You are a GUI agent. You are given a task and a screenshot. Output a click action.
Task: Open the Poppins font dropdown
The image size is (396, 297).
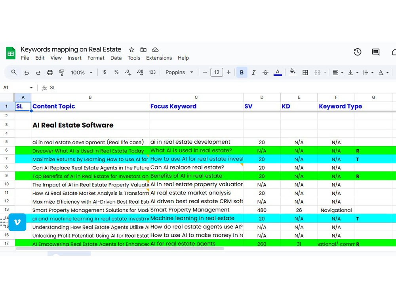[x=179, y=72]
